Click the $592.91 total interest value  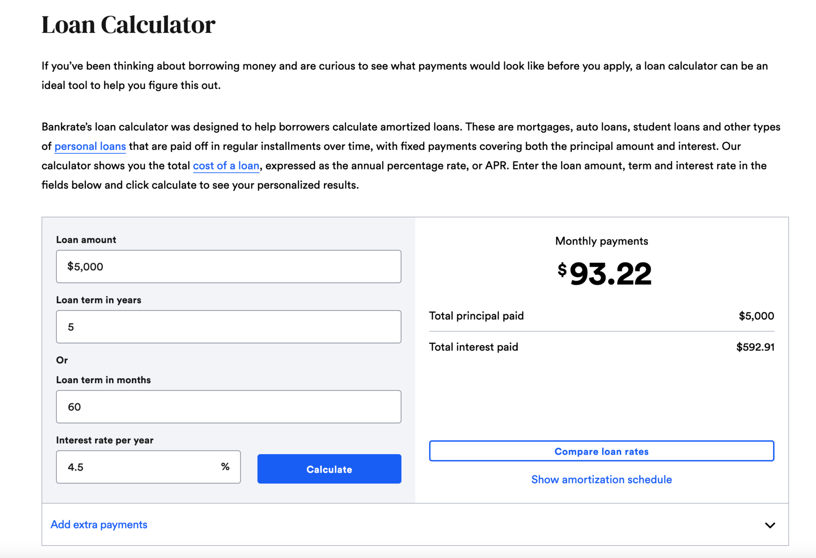pyautogui.click(x=755, y=347)
